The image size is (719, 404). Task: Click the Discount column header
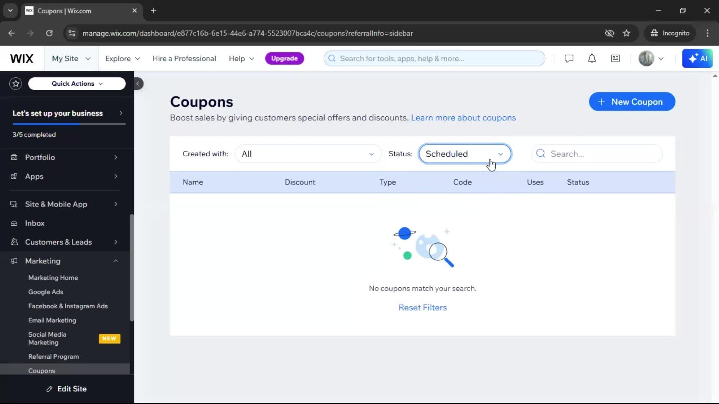tap(300, 182)
